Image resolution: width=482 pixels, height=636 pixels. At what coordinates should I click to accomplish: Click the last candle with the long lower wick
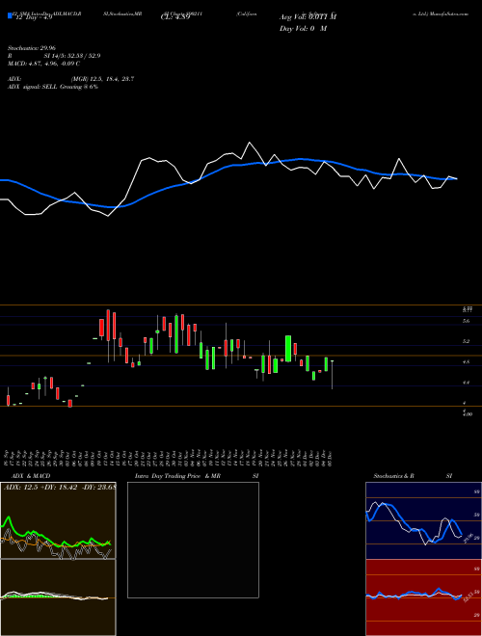click(x=333, y=375)
